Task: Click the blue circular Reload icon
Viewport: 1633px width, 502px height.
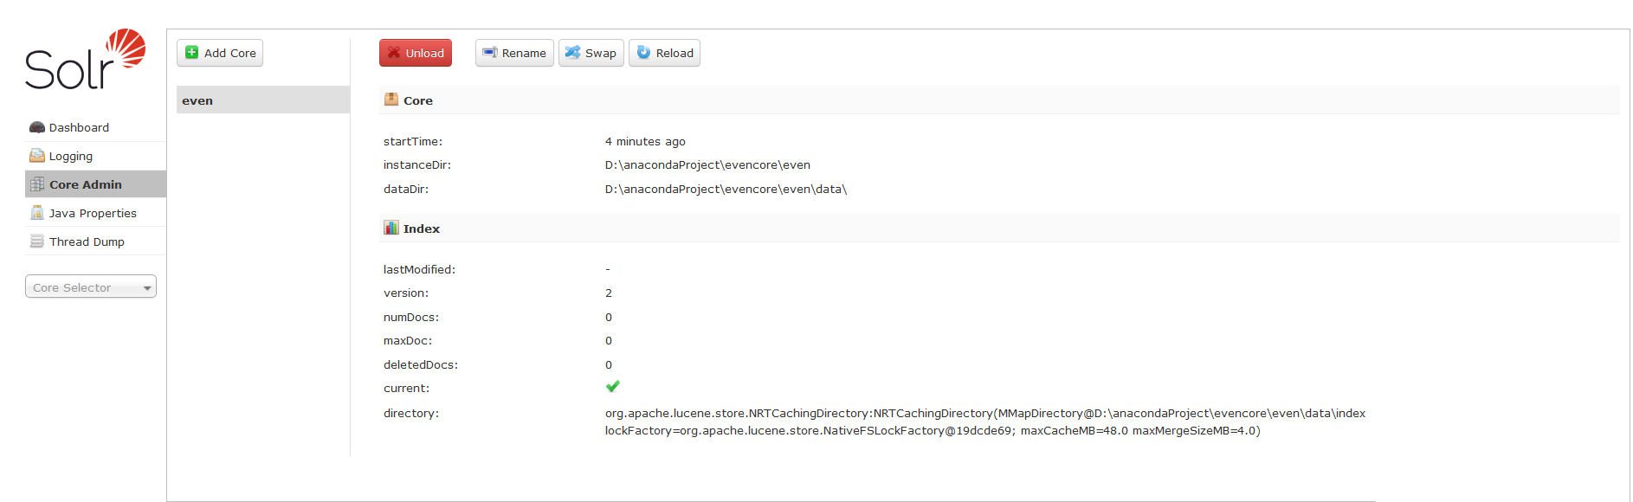Action: coord(643,53)
